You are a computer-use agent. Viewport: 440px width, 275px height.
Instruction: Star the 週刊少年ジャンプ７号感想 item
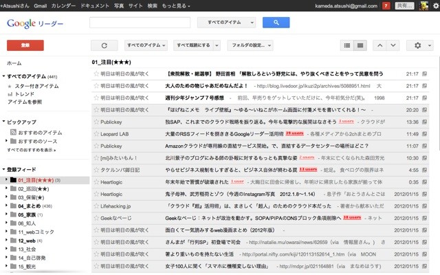point(96,98)
